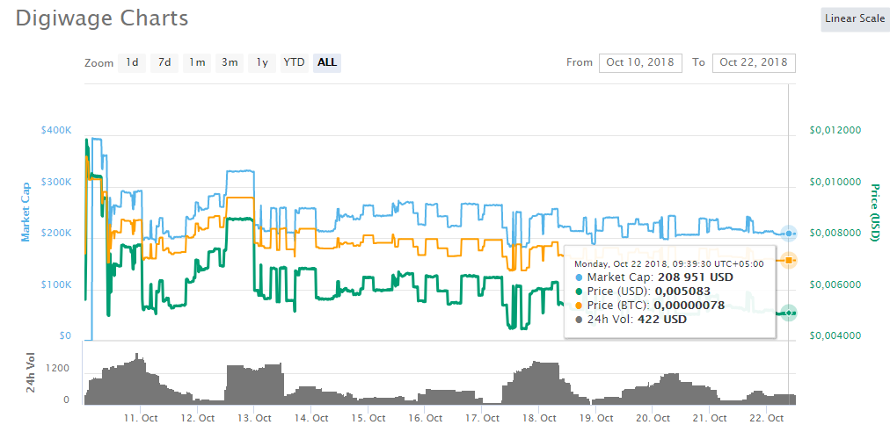Click the $400K axis label

click(55, 131)
